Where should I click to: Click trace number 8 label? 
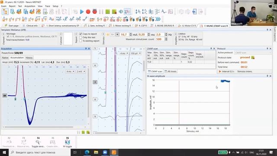tap(95, 99)
